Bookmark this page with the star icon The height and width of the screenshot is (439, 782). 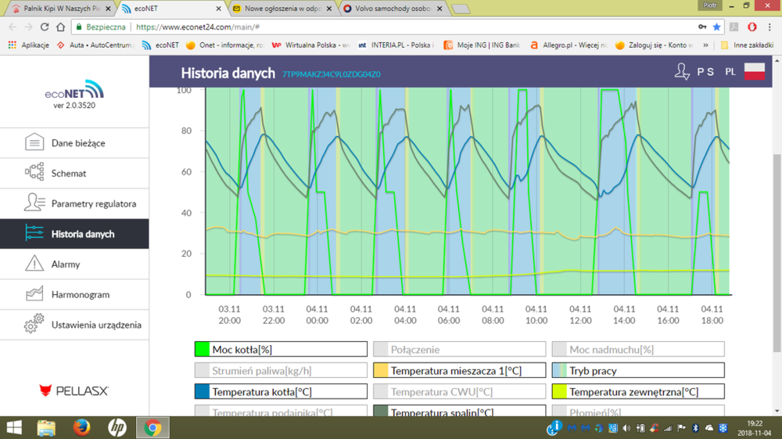click(716, 27)
